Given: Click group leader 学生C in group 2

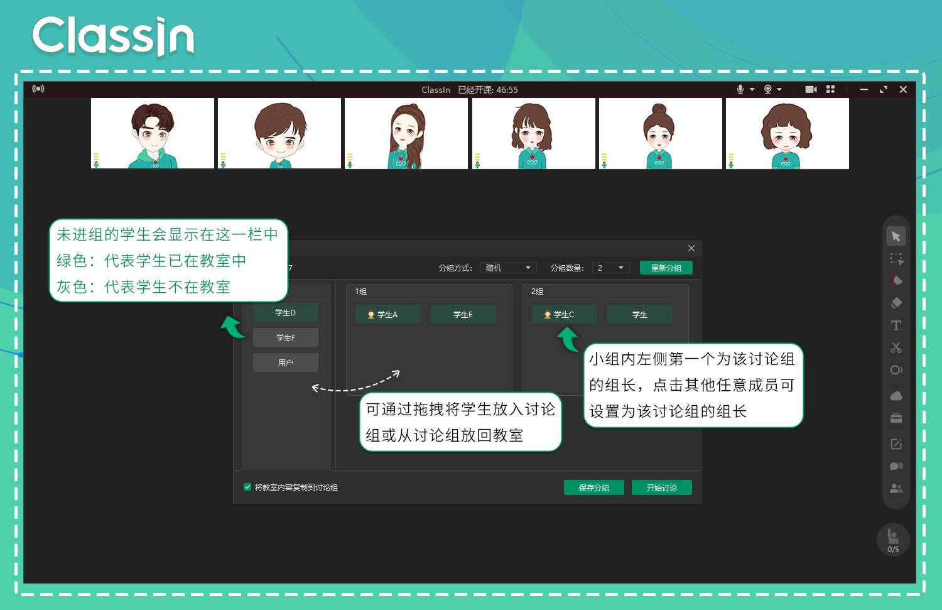Looking at the screenshot, I should (564, 314).
